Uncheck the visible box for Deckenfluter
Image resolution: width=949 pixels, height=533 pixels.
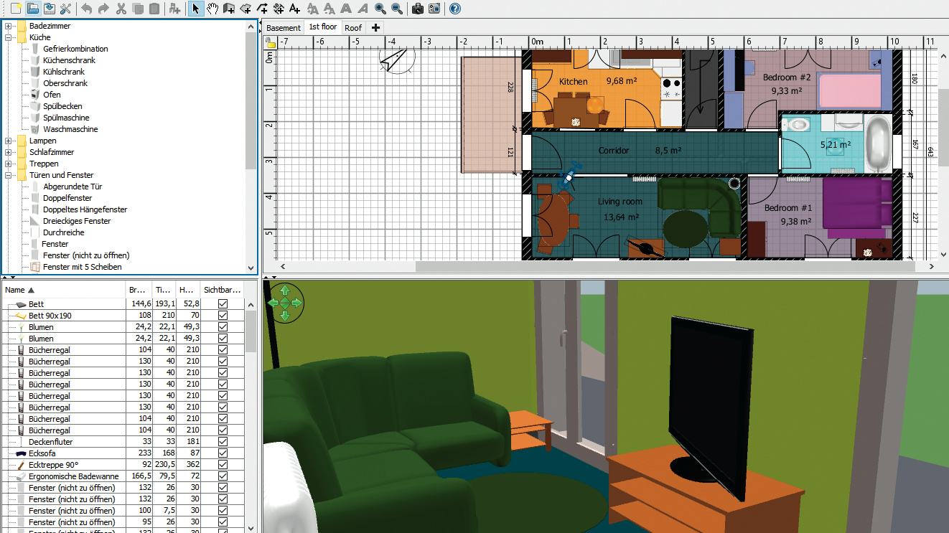tap(223, 442)
